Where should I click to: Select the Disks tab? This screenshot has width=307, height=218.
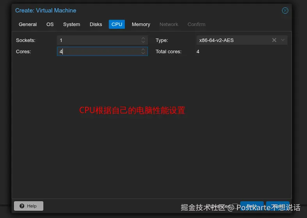point(96,24)
